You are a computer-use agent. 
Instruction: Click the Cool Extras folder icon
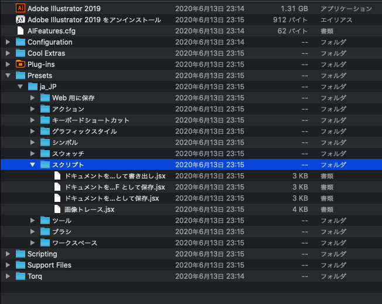[21, 53]
